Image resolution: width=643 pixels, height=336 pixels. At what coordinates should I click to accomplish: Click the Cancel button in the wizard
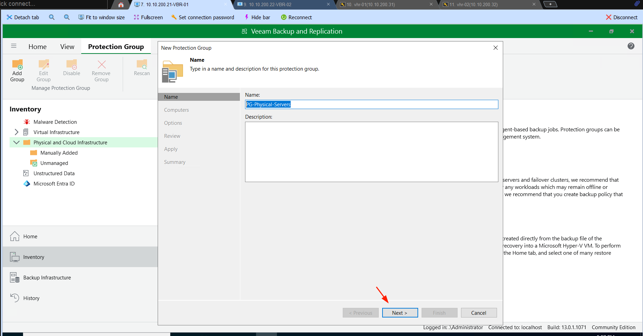tap(479, 313)
